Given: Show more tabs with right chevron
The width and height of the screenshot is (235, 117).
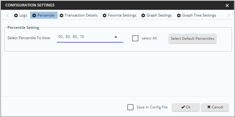Looking at the screenshot, I should [x=229, y=15].
